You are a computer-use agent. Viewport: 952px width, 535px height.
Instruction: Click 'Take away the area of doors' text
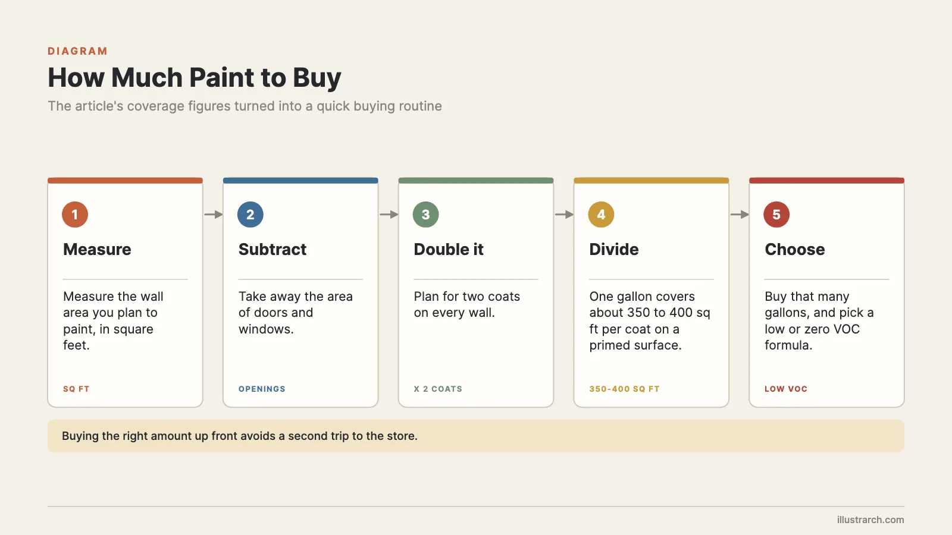296,313
